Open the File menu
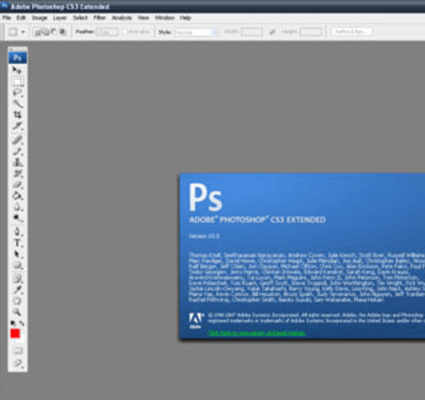Screen dimensions: 425x400 click(7, 17)
